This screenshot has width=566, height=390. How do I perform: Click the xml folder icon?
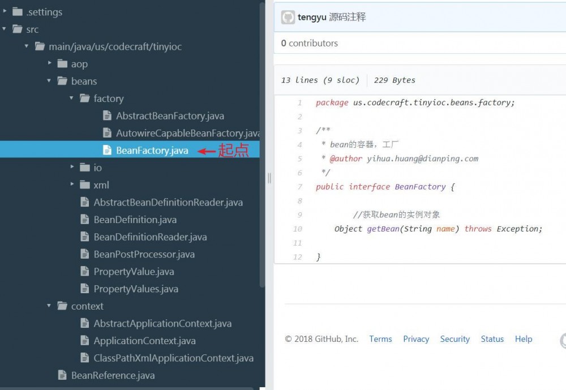point(84,185)
